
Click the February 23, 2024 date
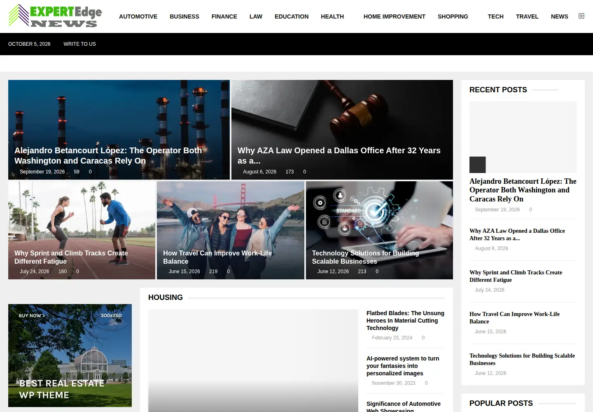click(392, 338)
